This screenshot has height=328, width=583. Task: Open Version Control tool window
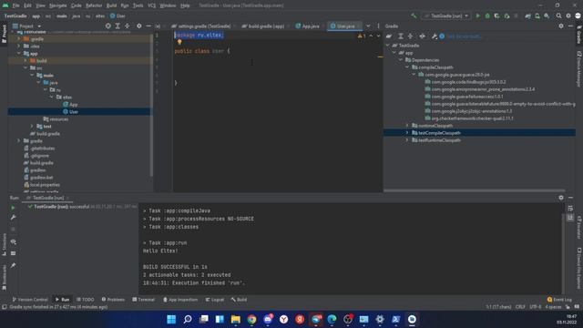point(30,300)
